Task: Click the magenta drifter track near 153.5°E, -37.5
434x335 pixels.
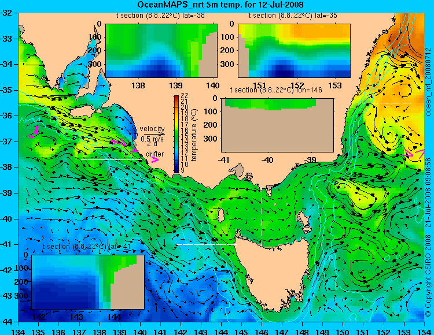Action: [414, 153]
